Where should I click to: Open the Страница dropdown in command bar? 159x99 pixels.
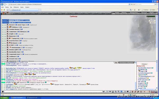click(x=145, y=10)
